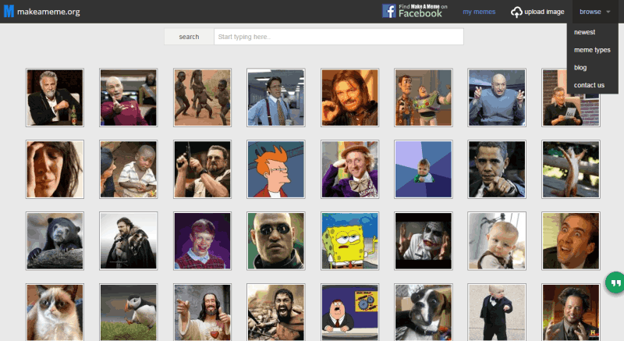The image size is (624, 341).
Task: Select contact us in the browse menu
Action: 589,85
